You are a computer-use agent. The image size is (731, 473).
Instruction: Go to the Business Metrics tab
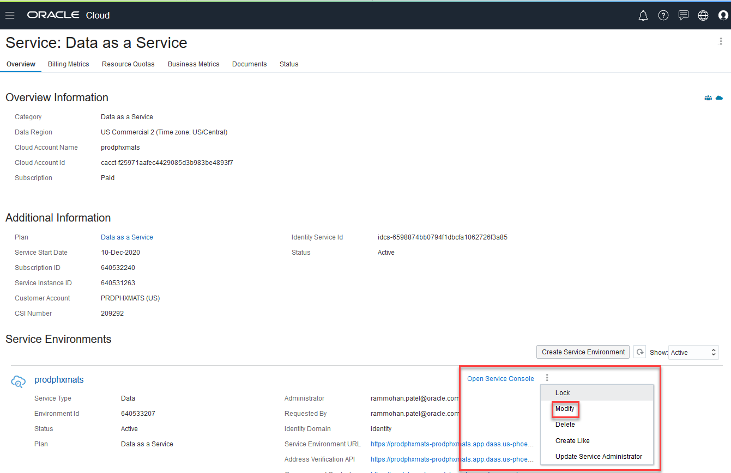194,64
